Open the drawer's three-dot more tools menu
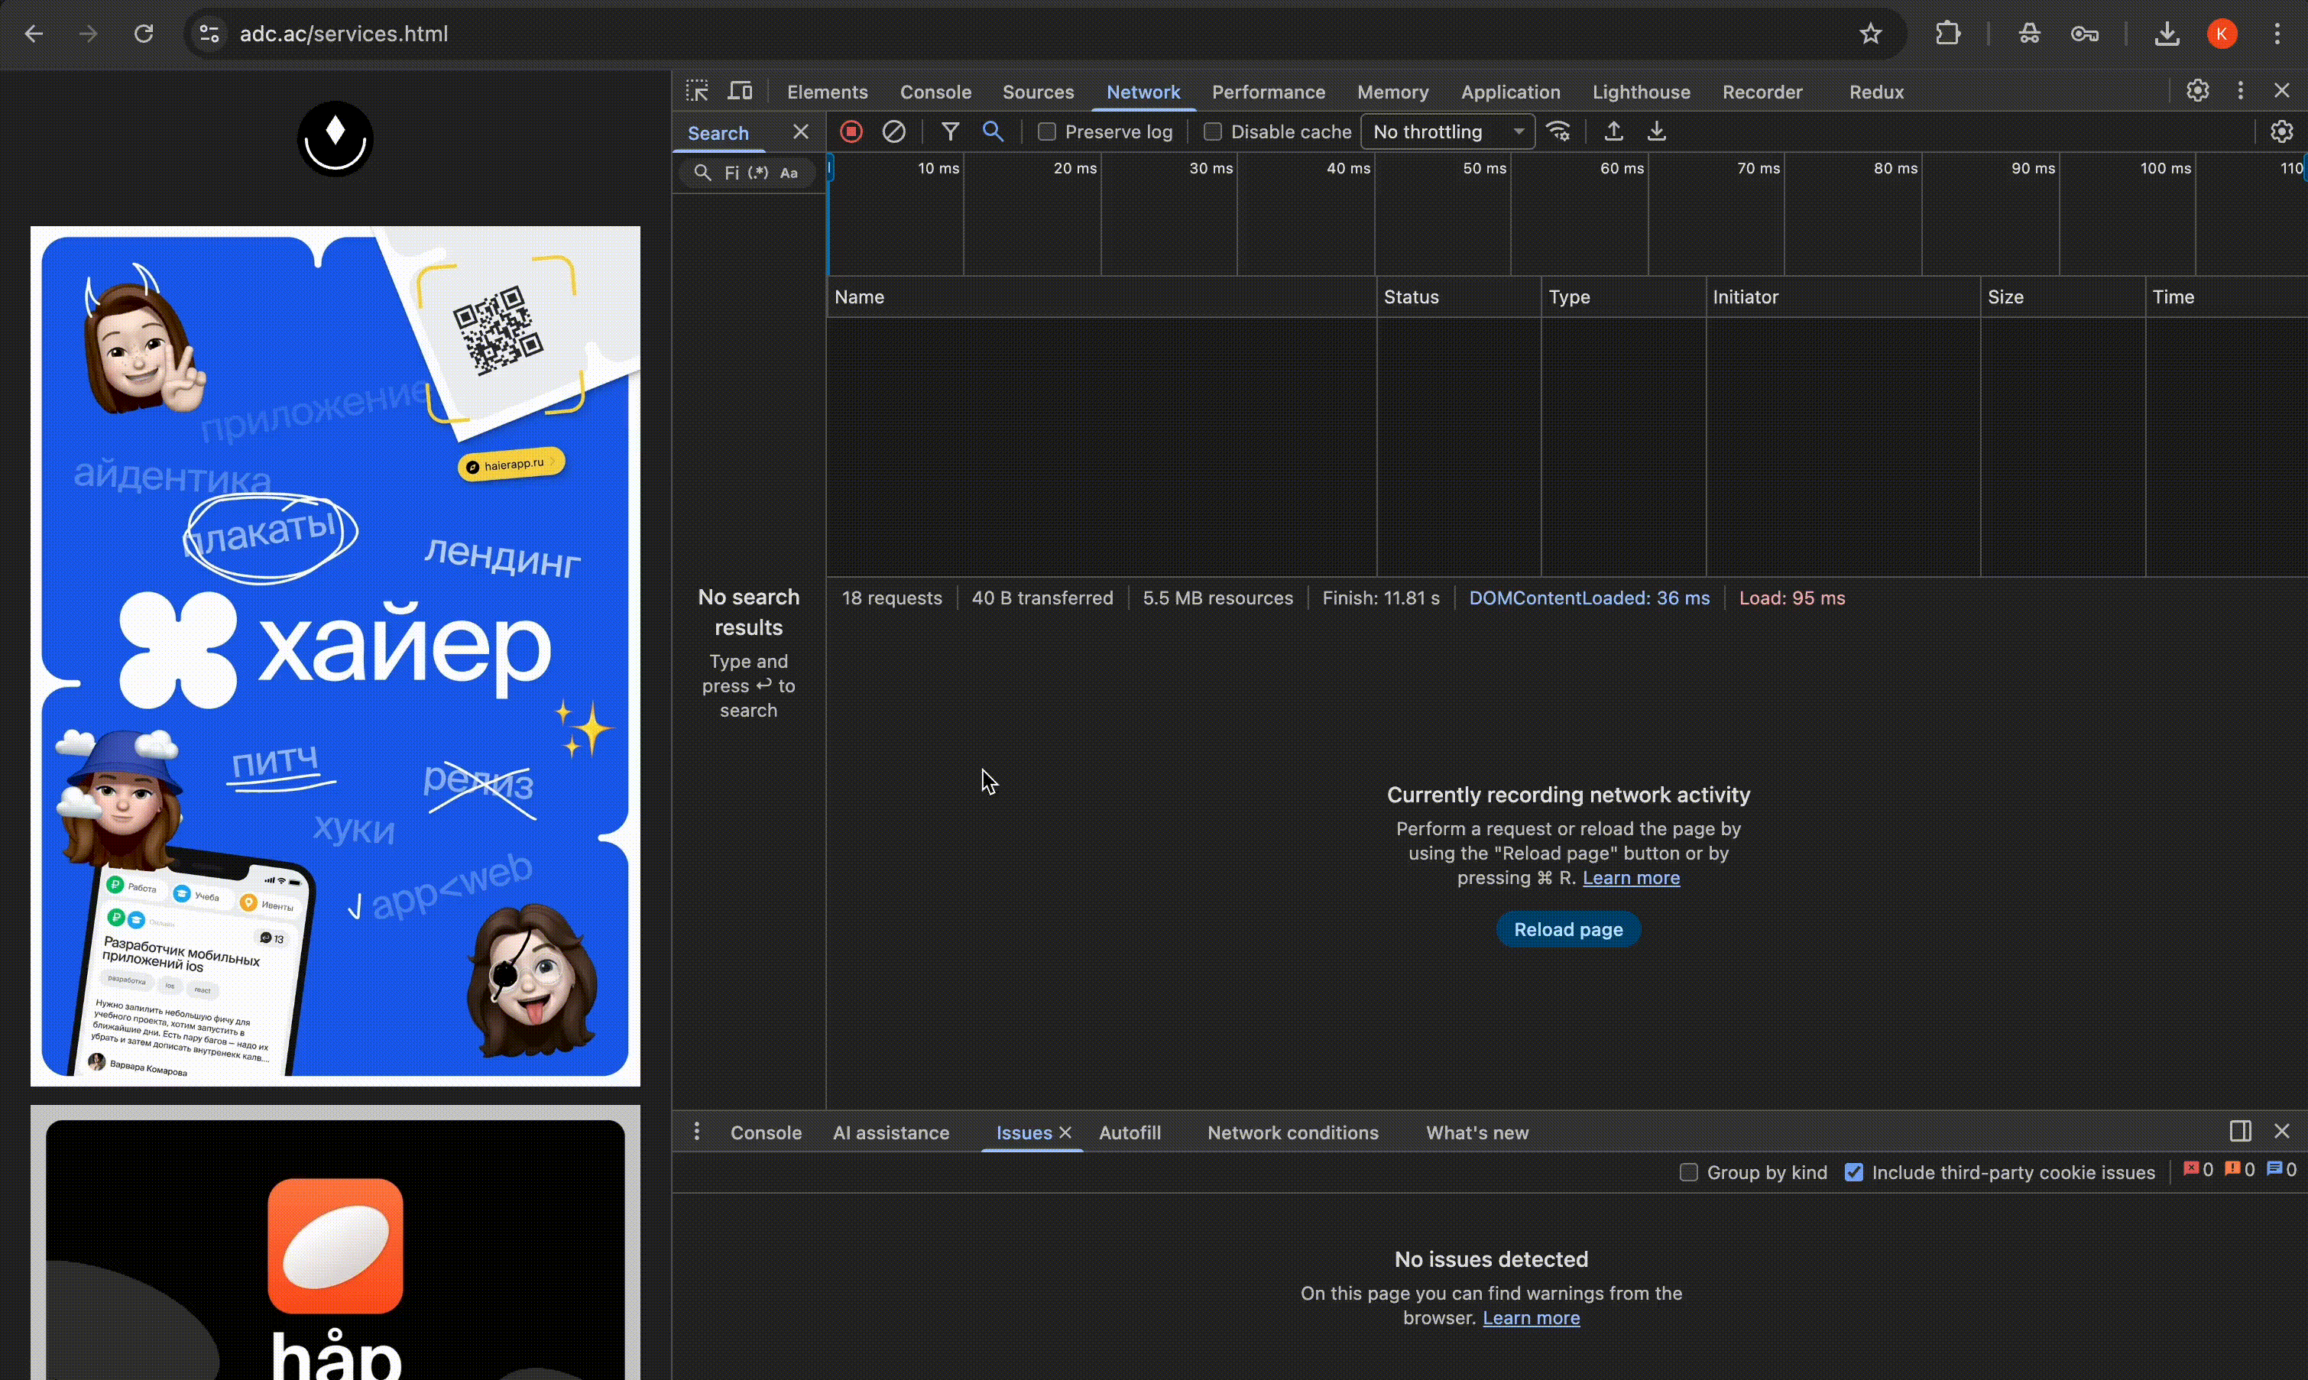This screenshot has width=2308, height=1380. [696, 1132]
